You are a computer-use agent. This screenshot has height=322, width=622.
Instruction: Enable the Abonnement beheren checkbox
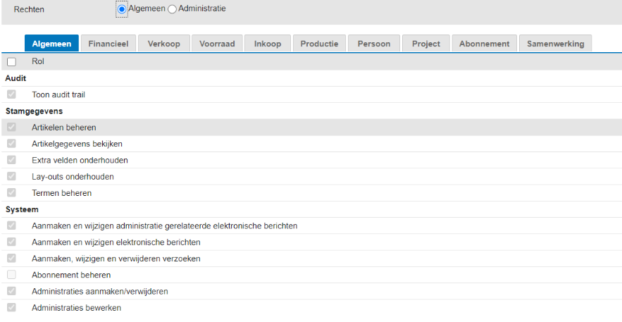[x=11, y=275]
